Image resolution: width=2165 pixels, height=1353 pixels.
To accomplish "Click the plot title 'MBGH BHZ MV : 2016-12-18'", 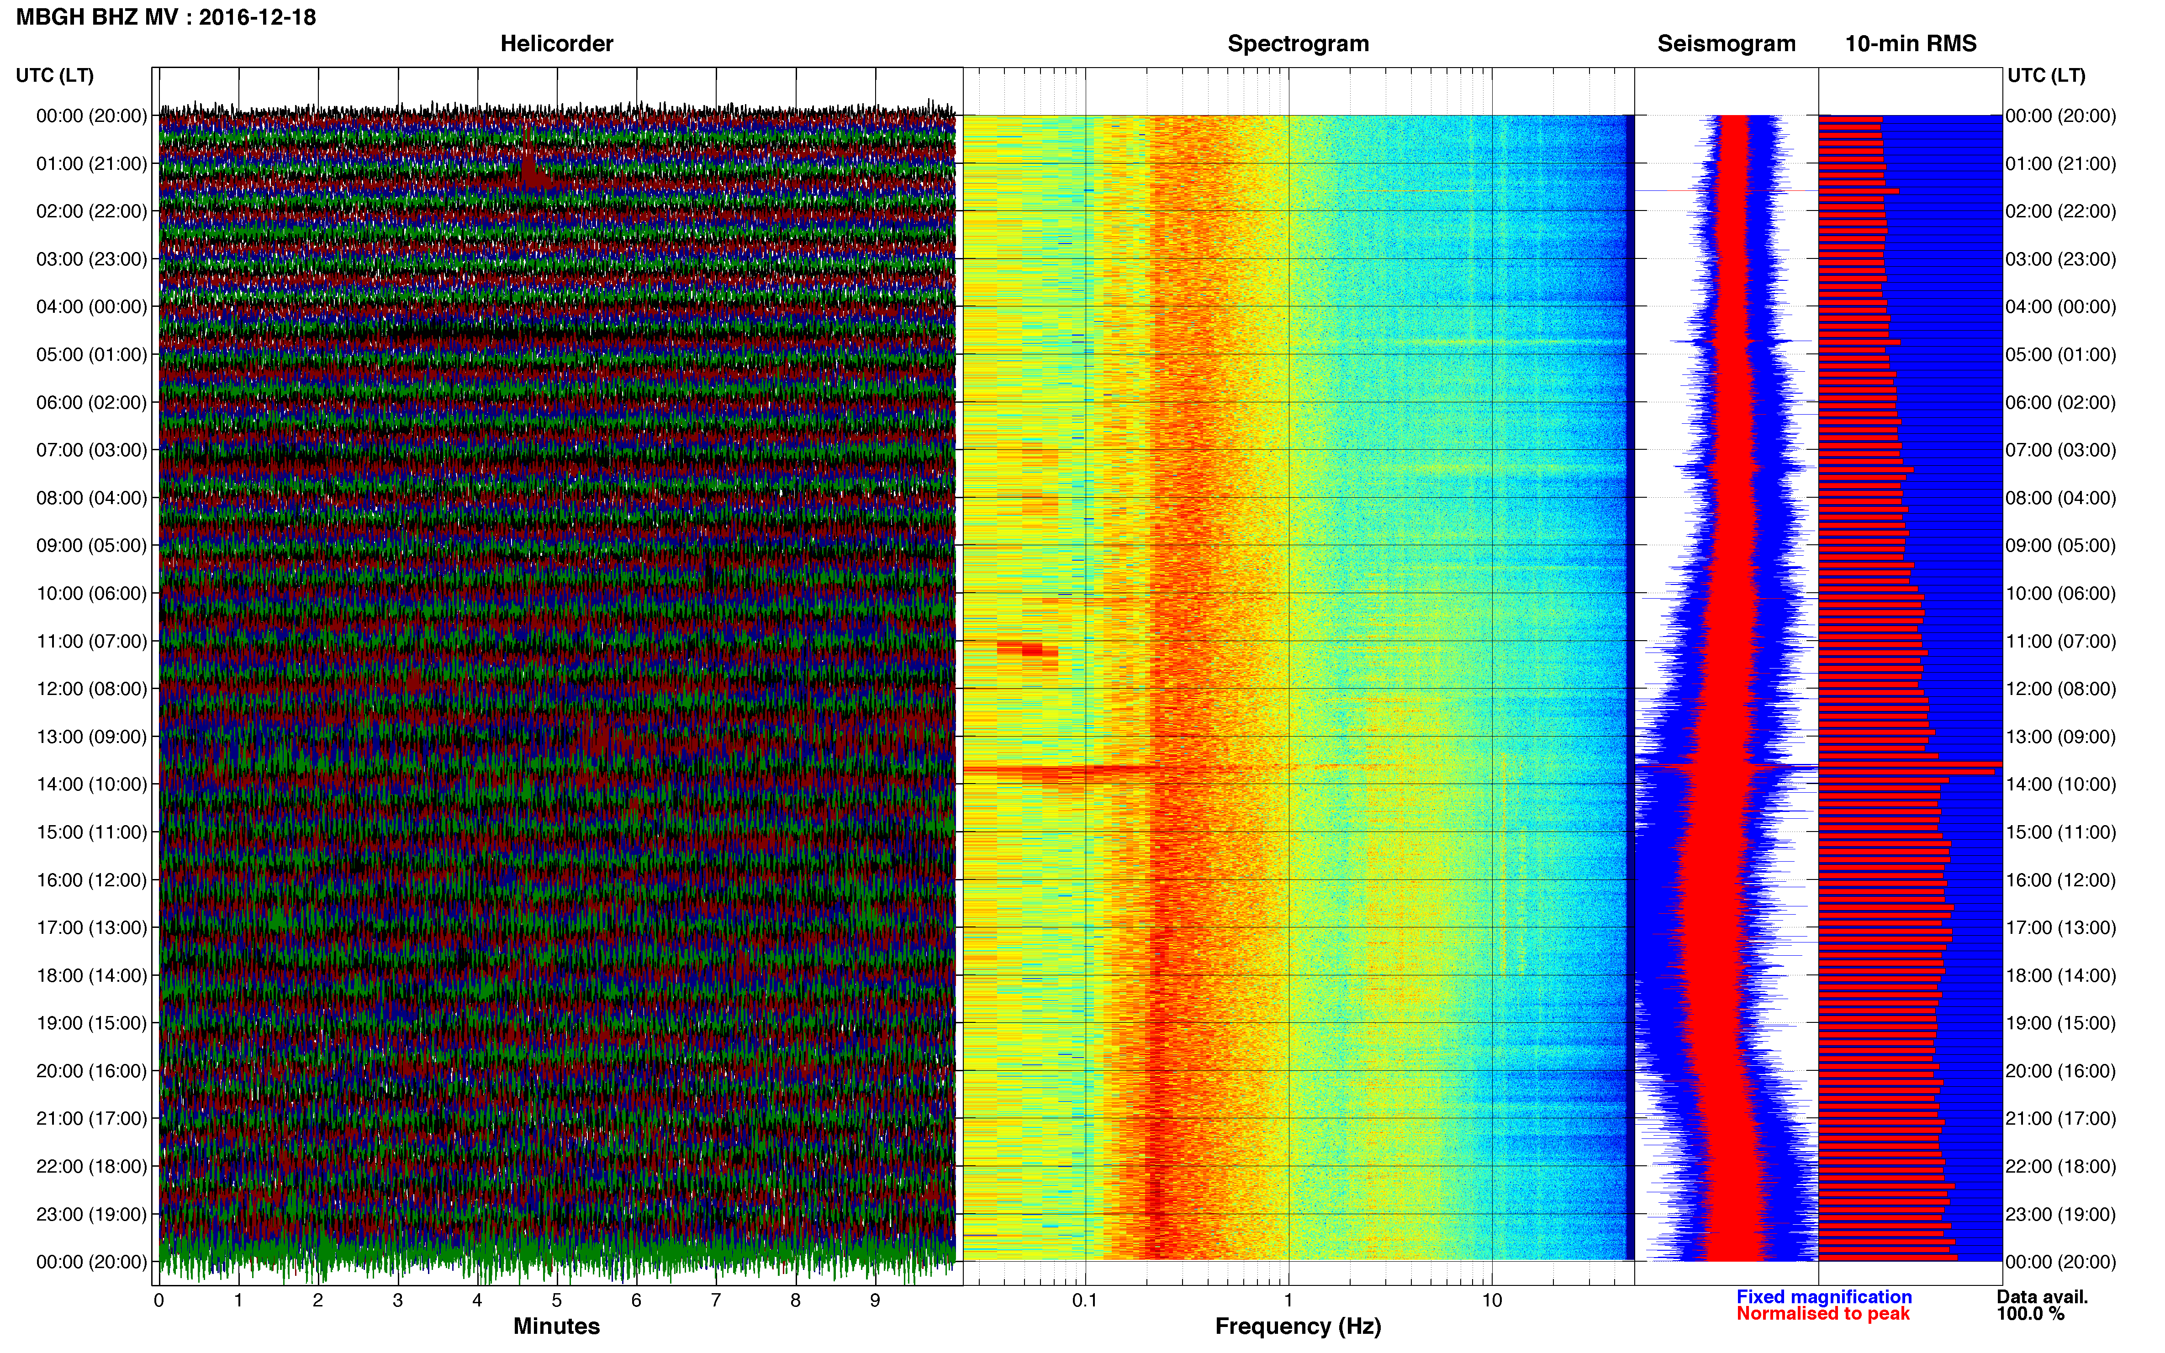I will [x=166, y=17].
